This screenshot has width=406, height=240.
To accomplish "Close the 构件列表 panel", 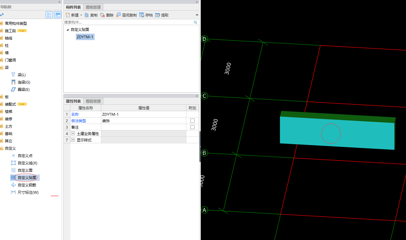I will [197, 2].
